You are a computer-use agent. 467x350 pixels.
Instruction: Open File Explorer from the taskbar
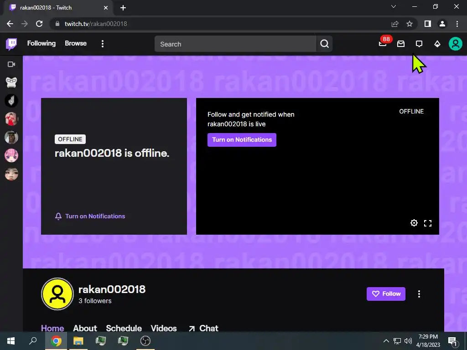(x=78, y=341)
